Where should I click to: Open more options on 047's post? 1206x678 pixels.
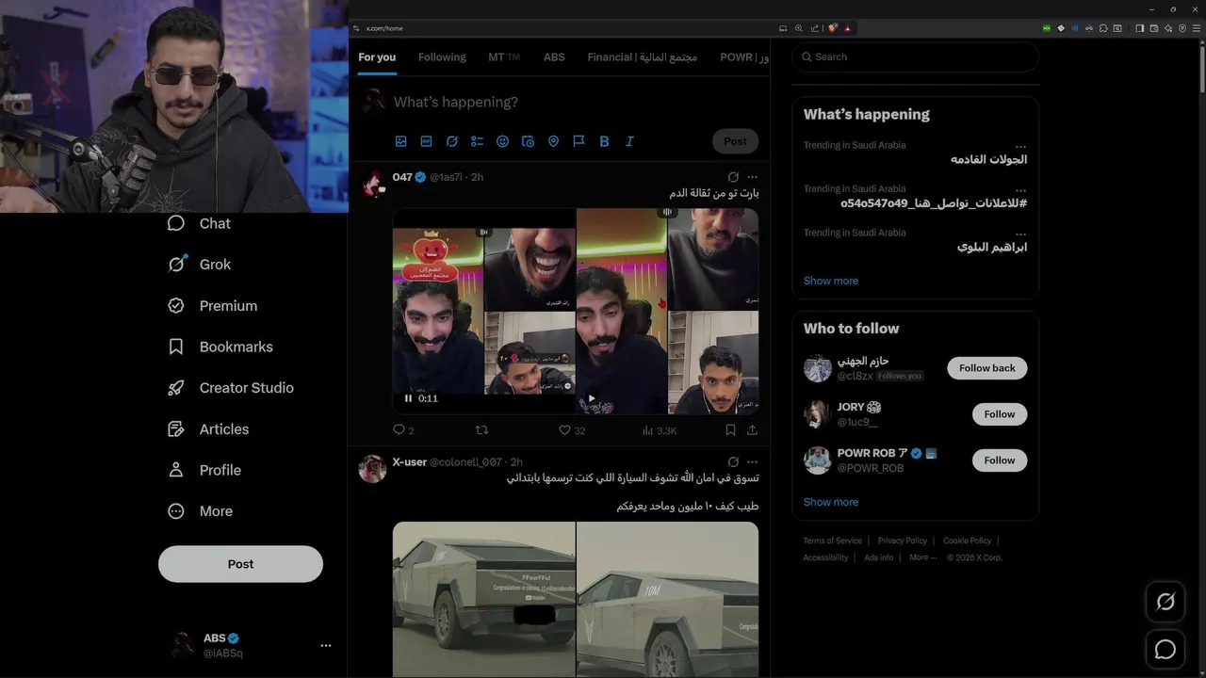752,177
